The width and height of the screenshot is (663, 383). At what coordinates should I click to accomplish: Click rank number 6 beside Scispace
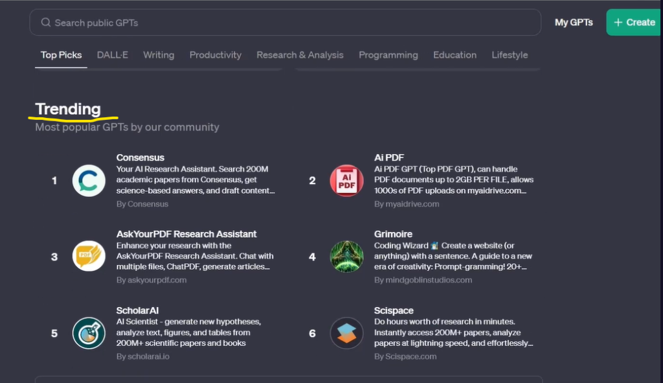[312, 334]
